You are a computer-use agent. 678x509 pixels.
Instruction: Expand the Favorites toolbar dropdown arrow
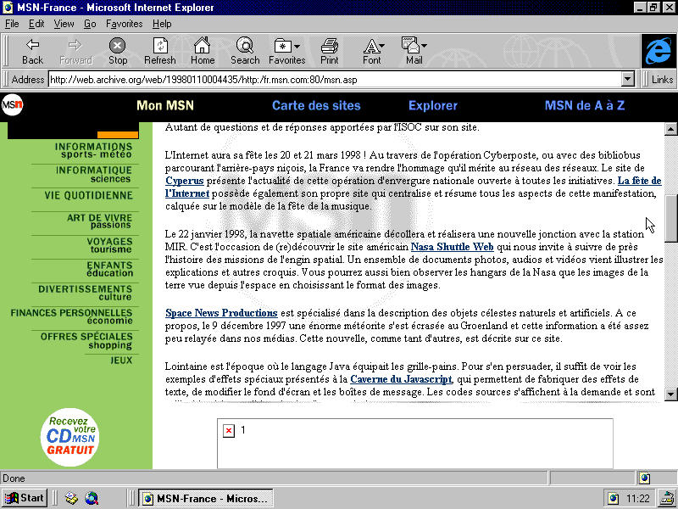pos(297,46)
